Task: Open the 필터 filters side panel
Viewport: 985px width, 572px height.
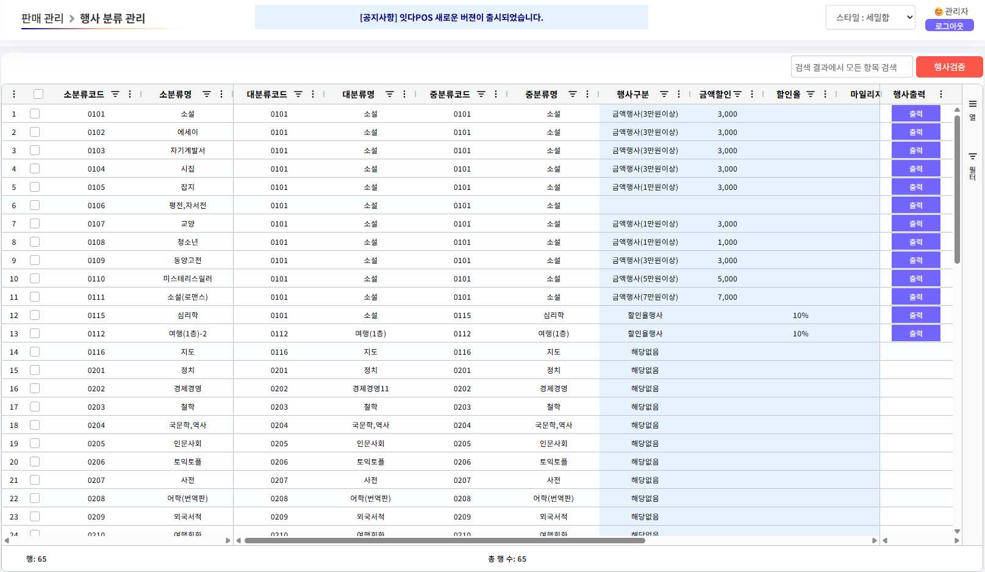Action: click(973, 166)
